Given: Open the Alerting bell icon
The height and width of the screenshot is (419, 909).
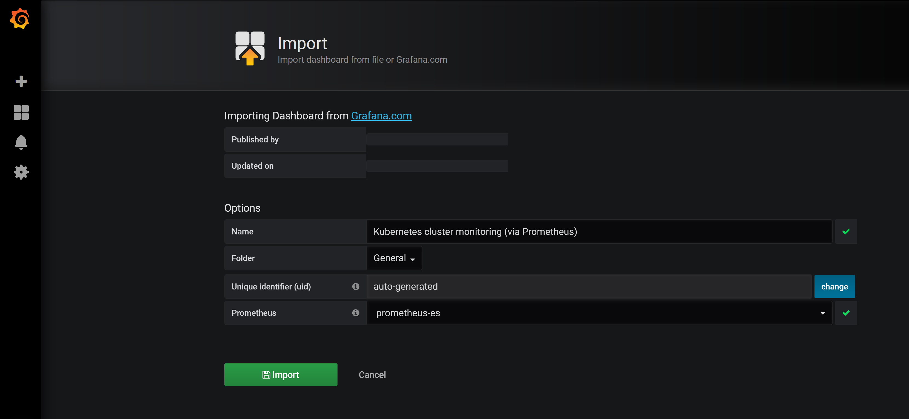Looking at the screenshot, I should point(21,142).
